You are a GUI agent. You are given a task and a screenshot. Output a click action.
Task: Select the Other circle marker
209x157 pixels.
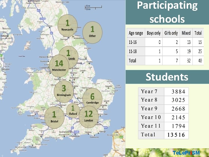pyautogui.click(x=92, y=33)
